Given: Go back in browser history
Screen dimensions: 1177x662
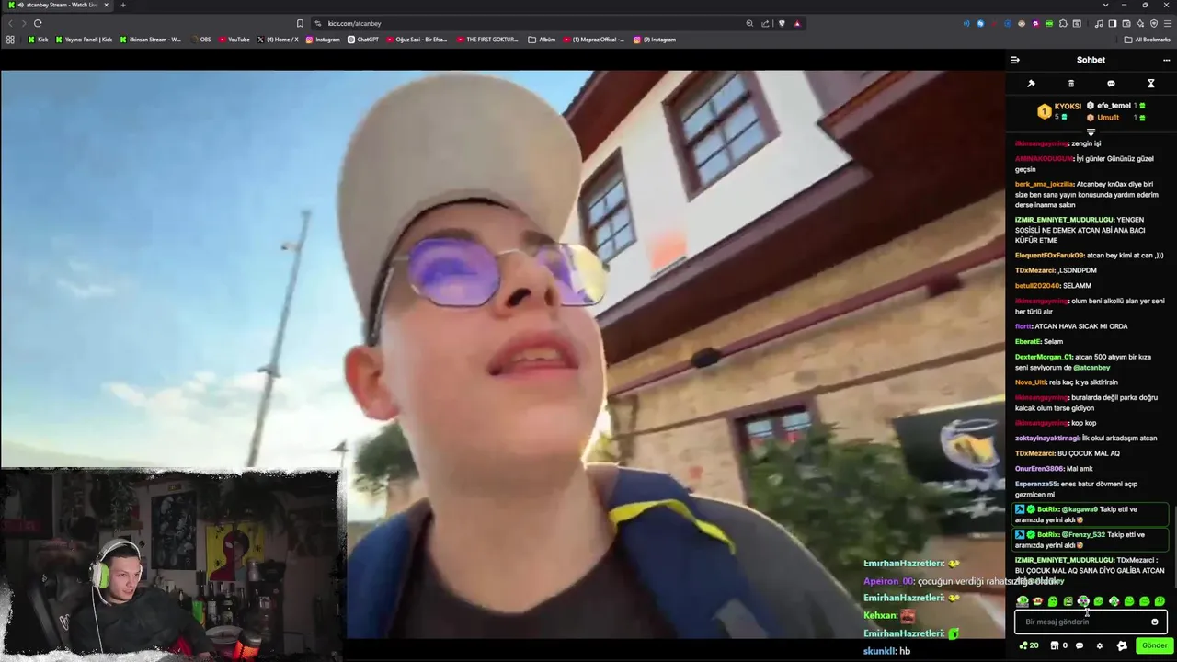Looking at the screenshot, I should [x=10, y=23].
